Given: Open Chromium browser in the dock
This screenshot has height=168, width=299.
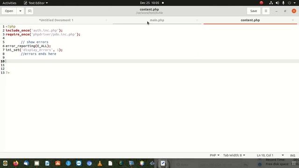Looking at the screenshot, I should pyautogui.click(x=89, y=163).
